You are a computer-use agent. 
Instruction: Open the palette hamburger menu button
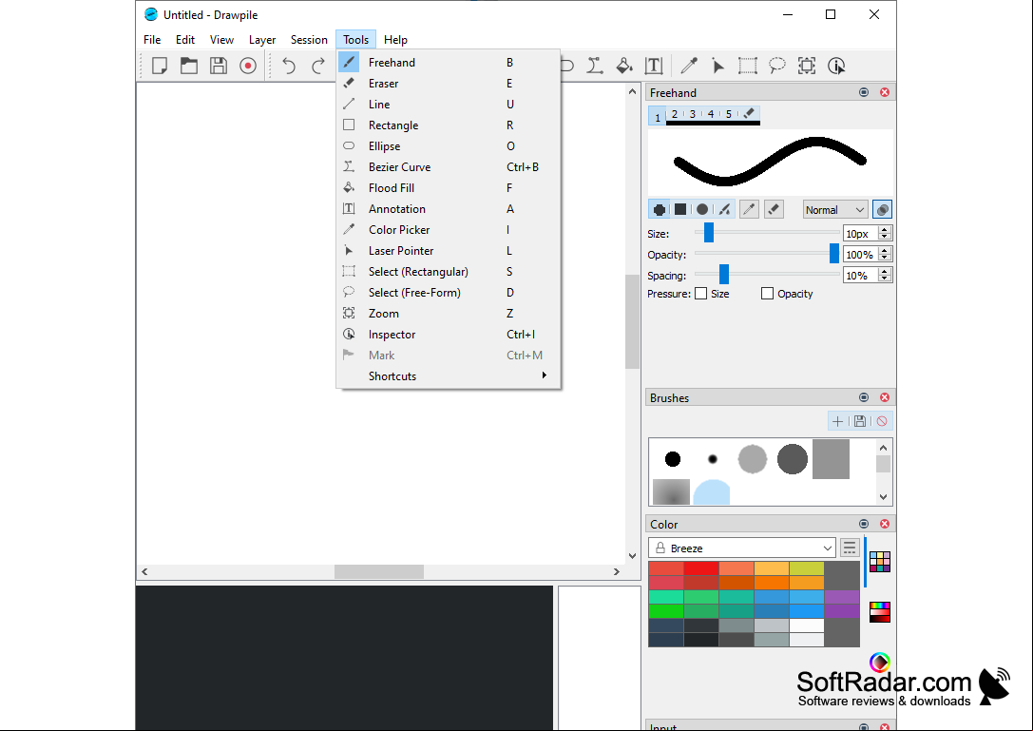pyautogui.click(x=850, y=548)
